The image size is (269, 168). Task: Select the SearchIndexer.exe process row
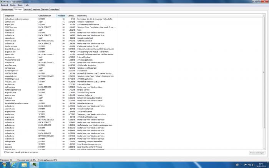[x=61, y=49]
